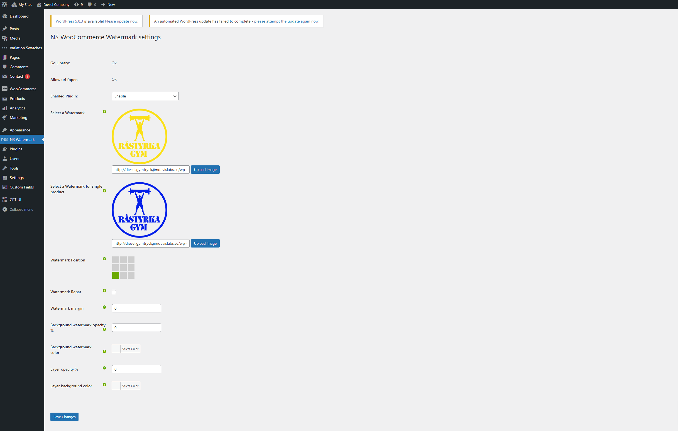This screenshot has width=678, height=431.
Task: Select the top-left watermark position
Action: tap(116, 259)
